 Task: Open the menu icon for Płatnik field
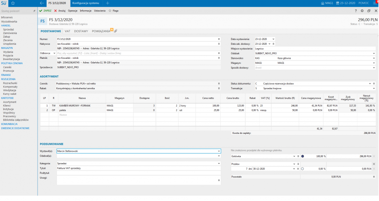coord(219,58)
